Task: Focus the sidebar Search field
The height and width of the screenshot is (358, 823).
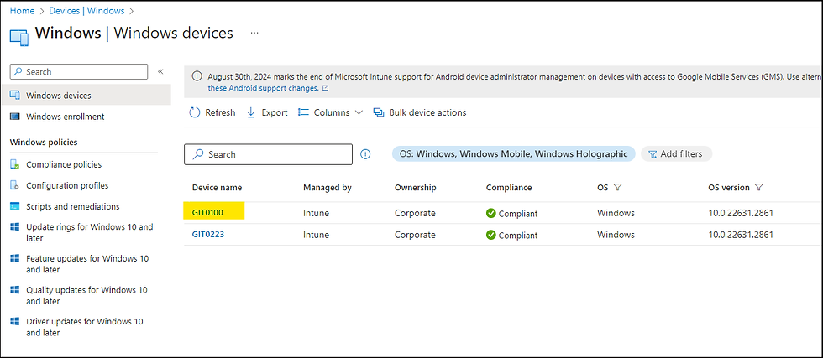Action: (x=79, y=72)
